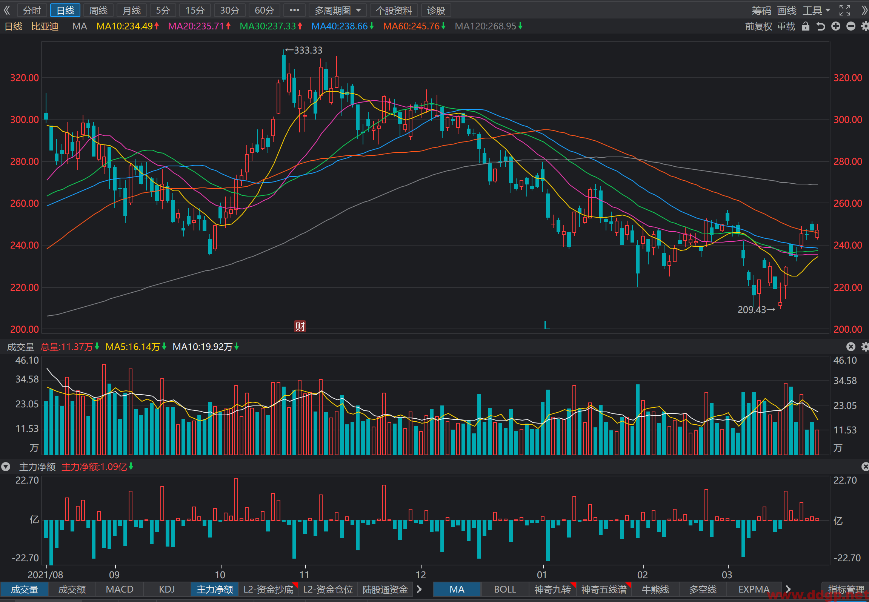The width and height of the screenshot is (869, 602).
Task: Select the 神奇五线谱 indicator tab
Action: 604,589
